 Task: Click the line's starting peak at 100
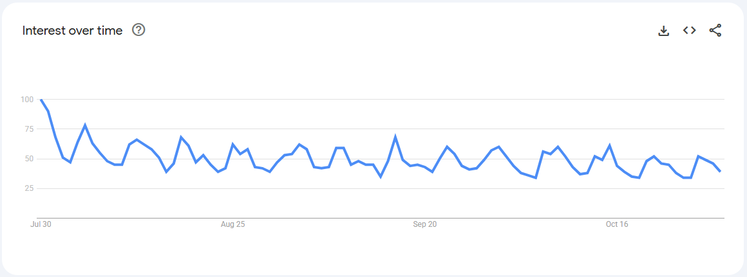pos(41,100)
